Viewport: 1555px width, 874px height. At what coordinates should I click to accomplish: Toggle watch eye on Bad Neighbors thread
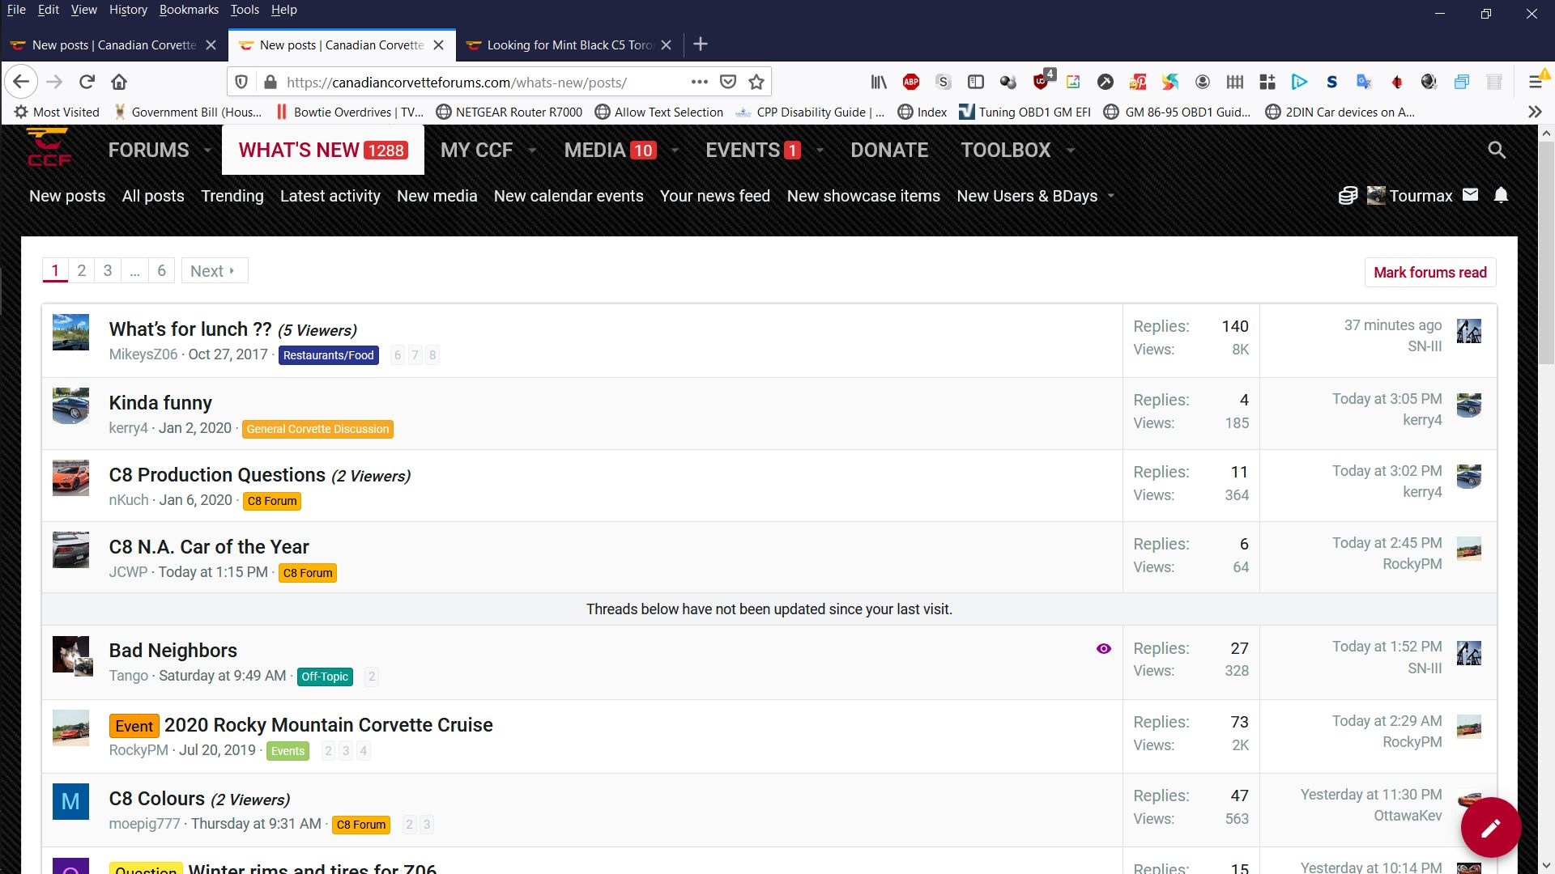tap(1103, 648)
